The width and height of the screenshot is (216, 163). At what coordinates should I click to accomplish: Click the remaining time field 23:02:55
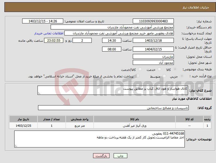click(x=54, y=40)
